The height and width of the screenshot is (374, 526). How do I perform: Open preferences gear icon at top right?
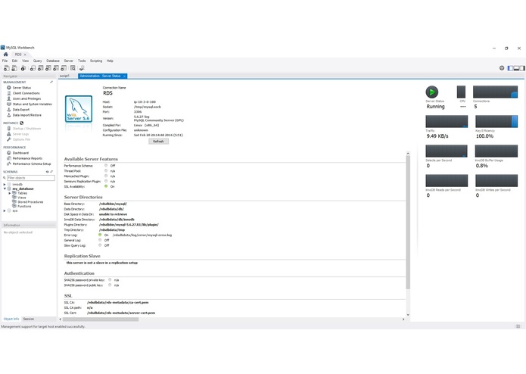pyautogui.click(x=502, y=68)
